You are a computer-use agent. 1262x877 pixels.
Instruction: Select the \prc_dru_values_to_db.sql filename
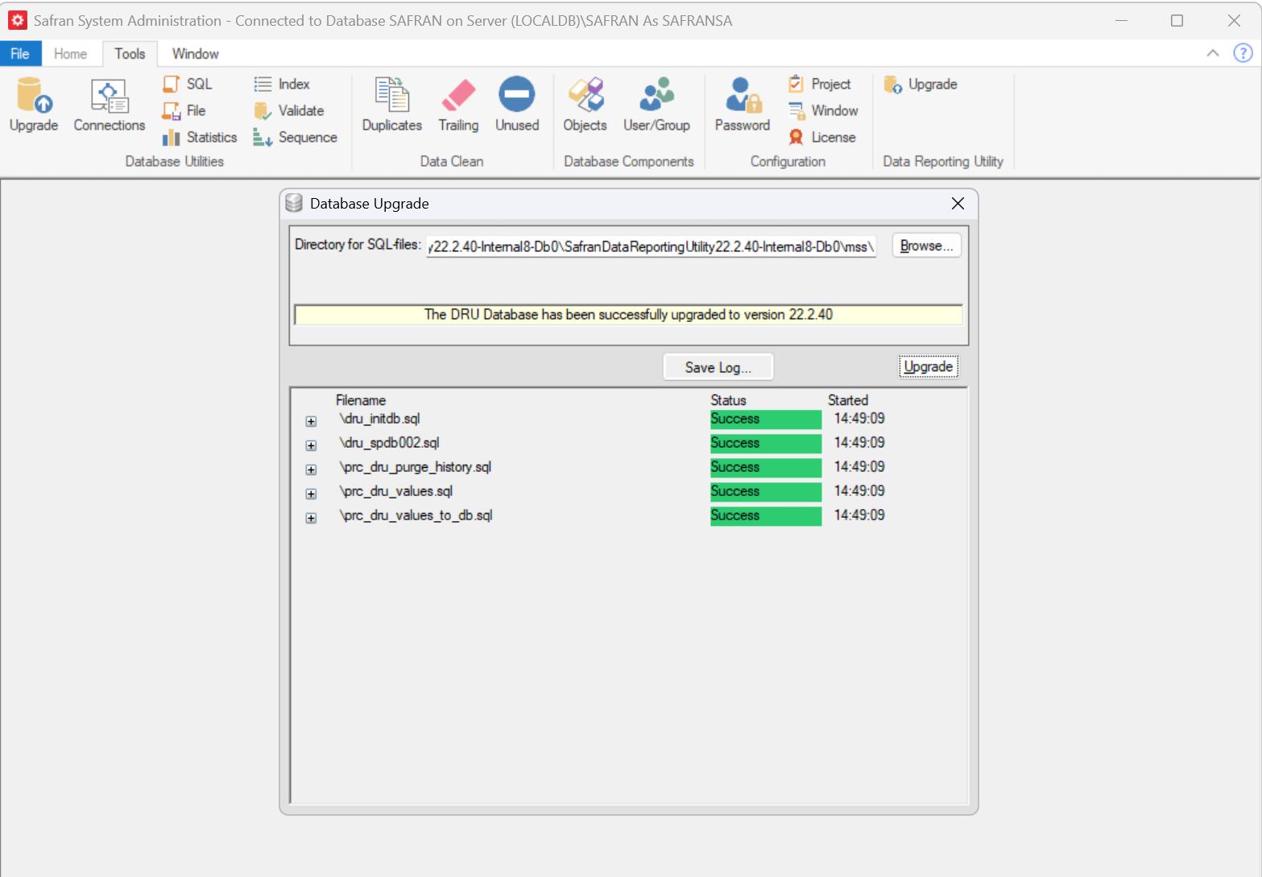click(x=416, y=515)
